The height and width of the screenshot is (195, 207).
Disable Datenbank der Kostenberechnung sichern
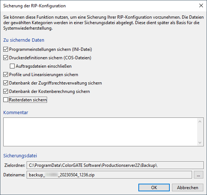[x=5, y=91]
